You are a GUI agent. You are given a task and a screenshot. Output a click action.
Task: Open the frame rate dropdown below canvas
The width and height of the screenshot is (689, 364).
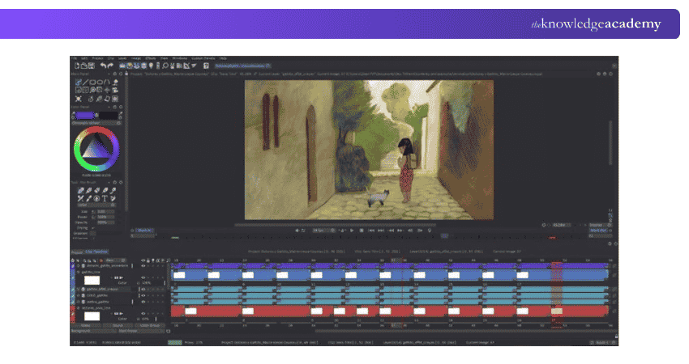[x=324, y=231]
